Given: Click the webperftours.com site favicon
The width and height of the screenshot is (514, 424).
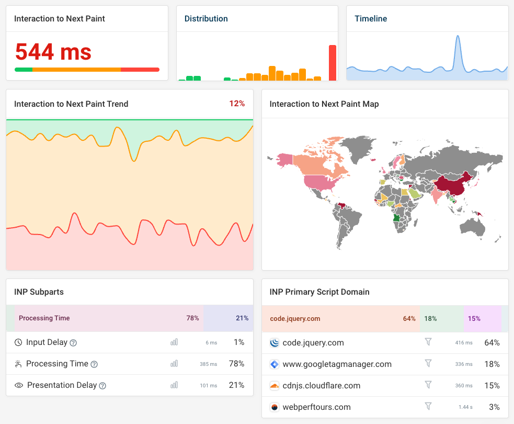Looking at the screenshot, I should click(274, 407).
